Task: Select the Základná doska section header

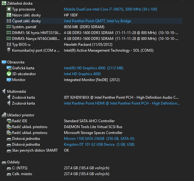Action: coord(20,3)
